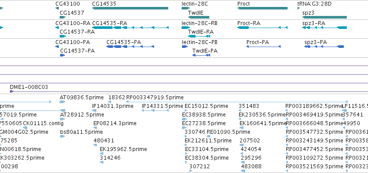Click the spz3-PA coding sequence glyph
The image size is (368, 173).
point(324,47)
